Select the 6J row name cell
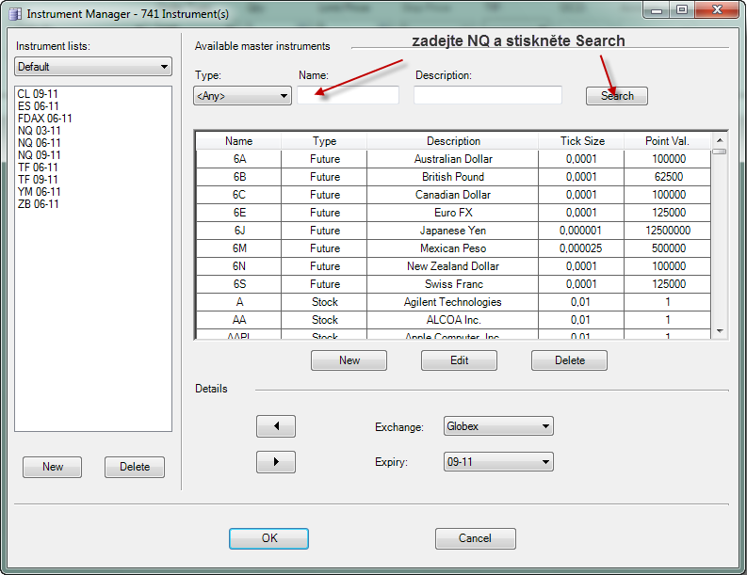 pyautogui.click(x=239, y=231)
